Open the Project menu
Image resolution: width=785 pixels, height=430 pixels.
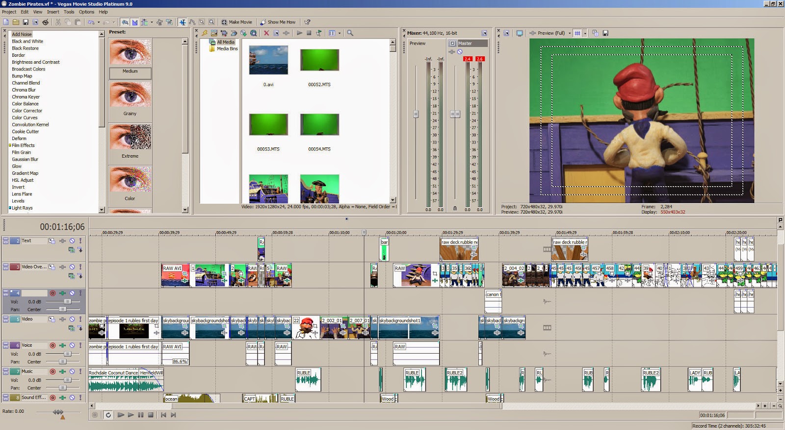pos(9,12)
